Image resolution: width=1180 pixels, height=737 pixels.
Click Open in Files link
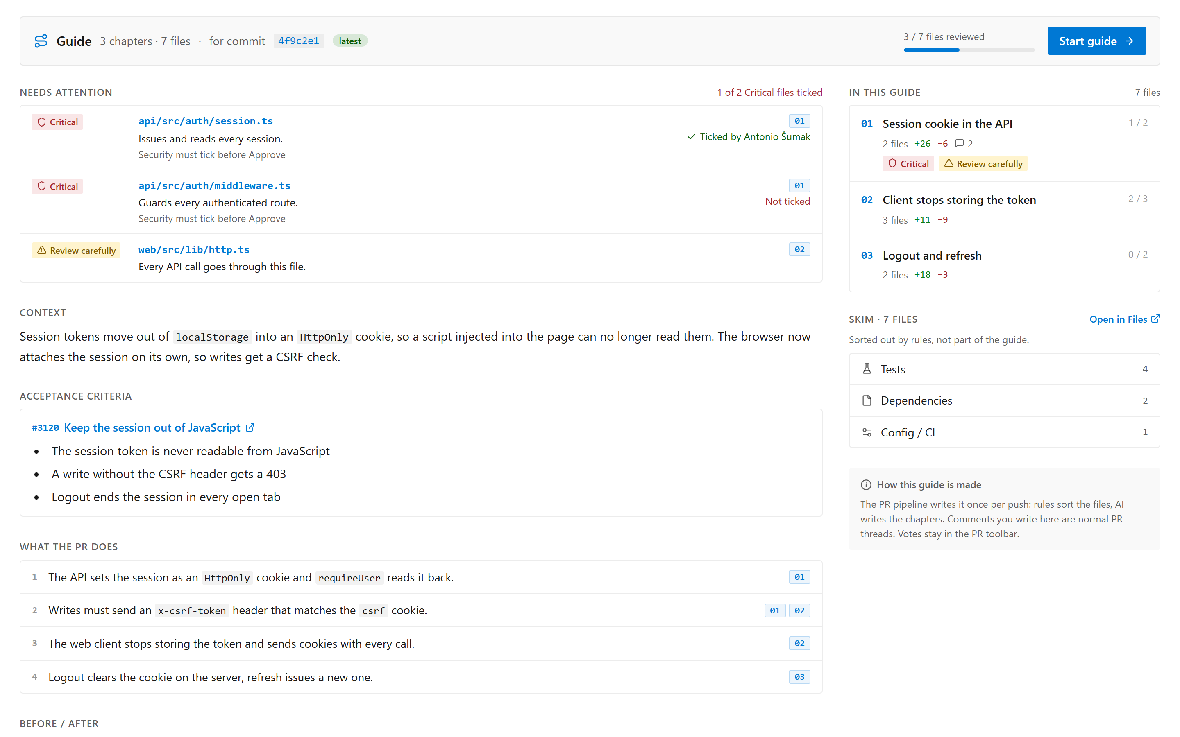tap(1124, 319)
